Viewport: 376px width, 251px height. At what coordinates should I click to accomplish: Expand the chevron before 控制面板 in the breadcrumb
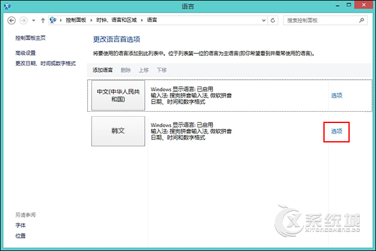(61, 20)
